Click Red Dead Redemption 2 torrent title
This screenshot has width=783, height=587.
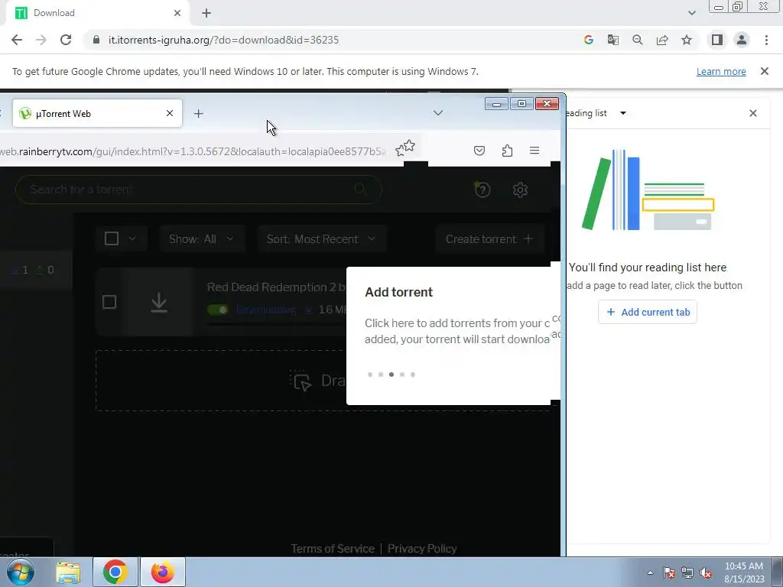click(276, 287)
